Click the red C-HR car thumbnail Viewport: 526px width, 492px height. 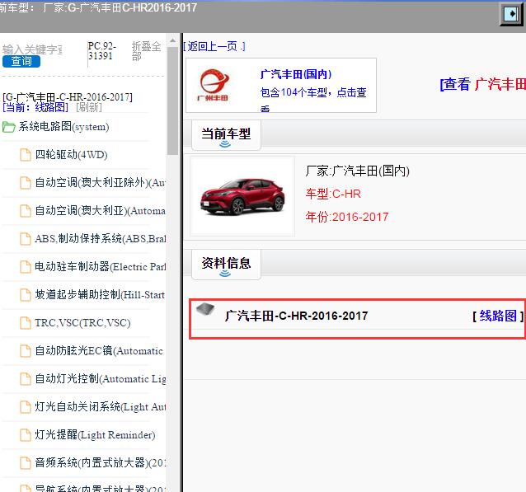(242, 196)
